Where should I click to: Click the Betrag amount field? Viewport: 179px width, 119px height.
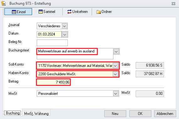(x=53, y=82)
